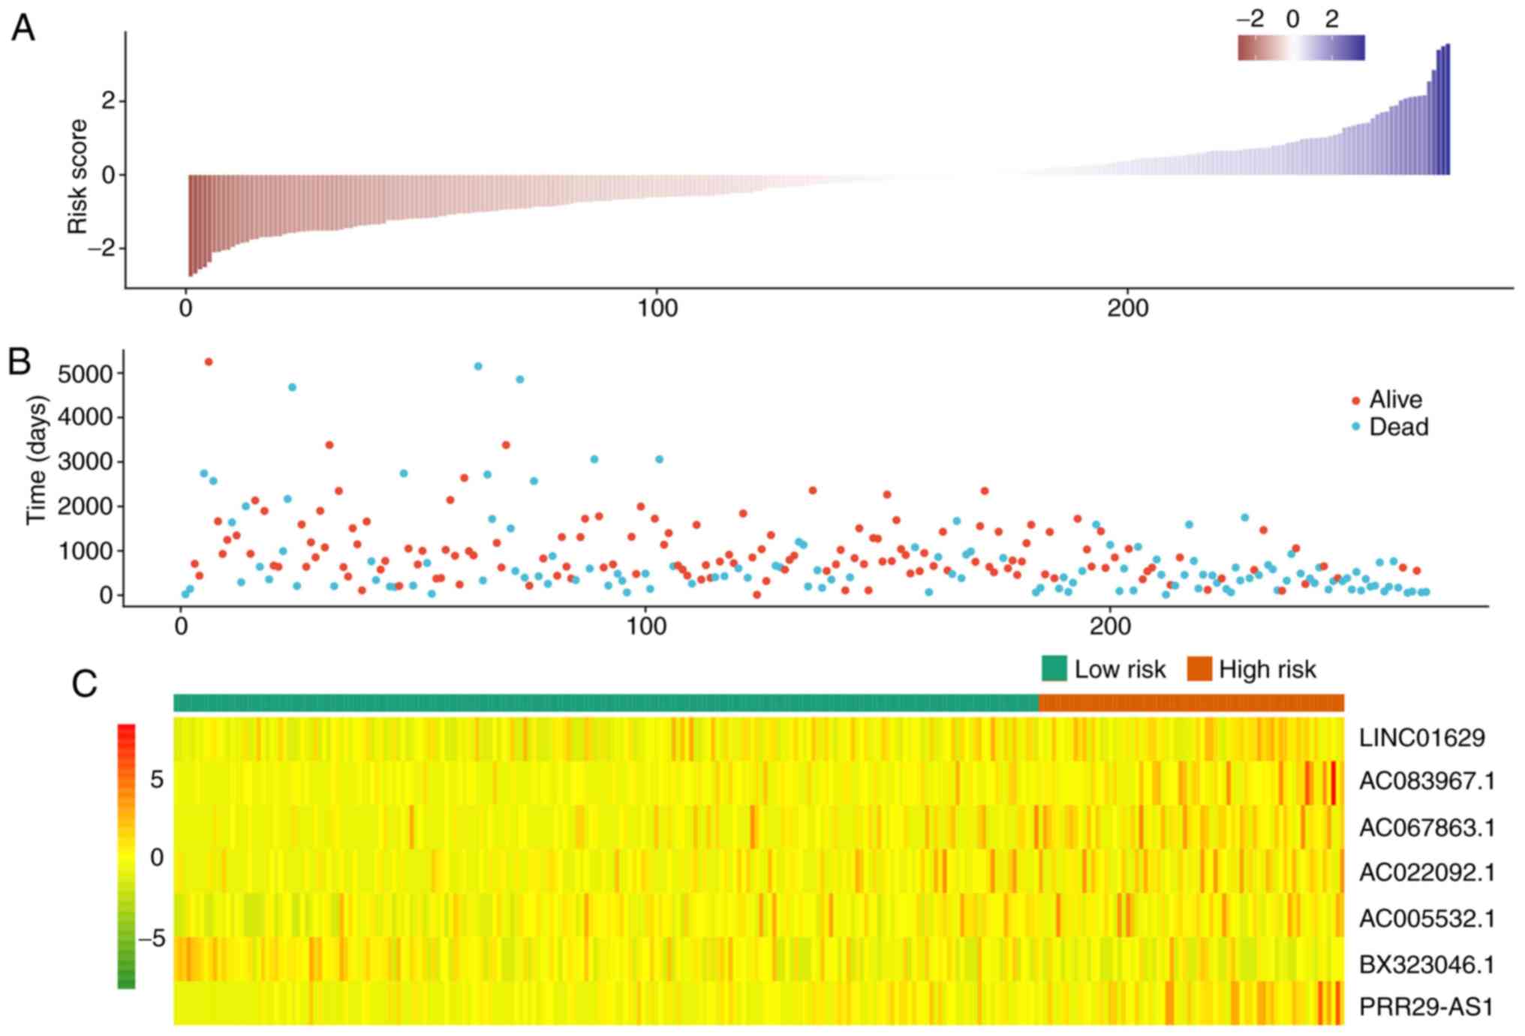Click the Time (days) axis title

click(38, 459)
